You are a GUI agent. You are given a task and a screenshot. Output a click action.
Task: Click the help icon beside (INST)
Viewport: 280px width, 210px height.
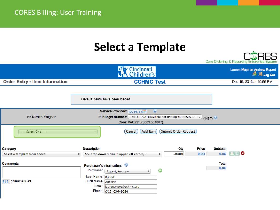click(x=215, y=118)
